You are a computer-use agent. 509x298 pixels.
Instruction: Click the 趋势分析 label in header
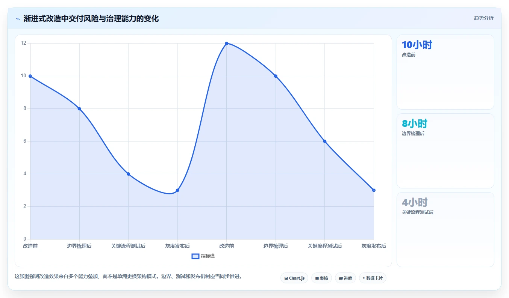(483, 18)
